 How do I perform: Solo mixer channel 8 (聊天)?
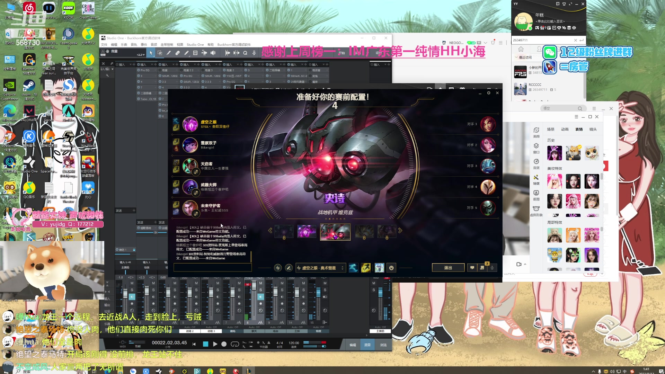[260, 290]
